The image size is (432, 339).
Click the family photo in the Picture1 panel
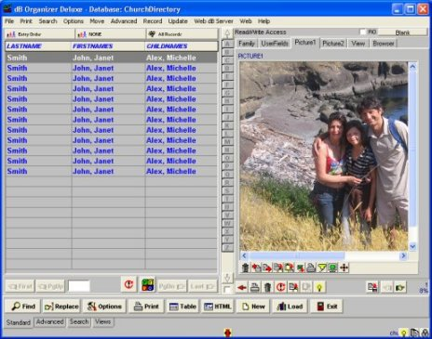pyautogui.click(x=324, y=156)
